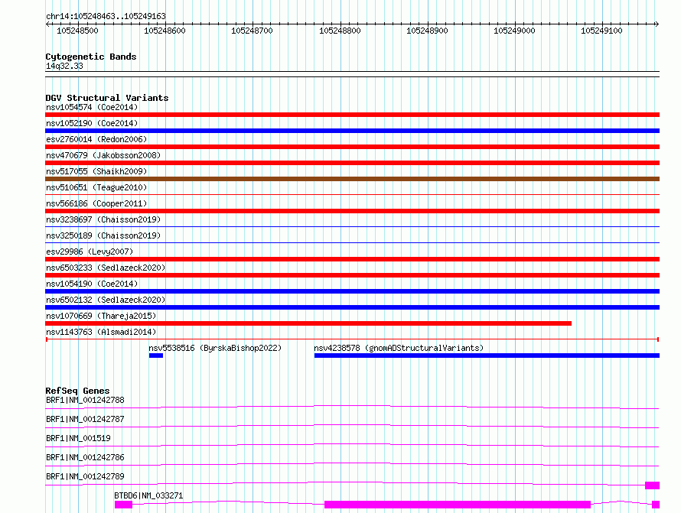Click the Cytogenetic Bands track title

[x=91, y=57]
